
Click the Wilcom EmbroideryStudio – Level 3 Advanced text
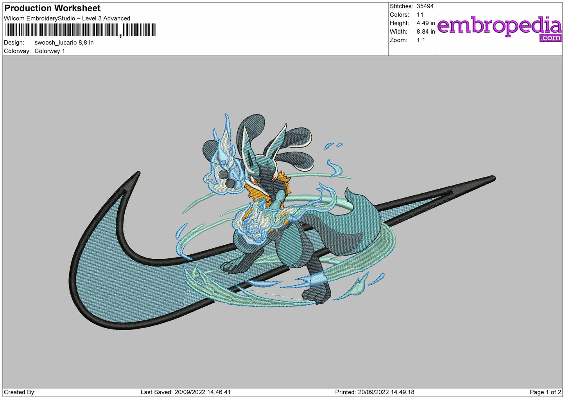point(67,18)
